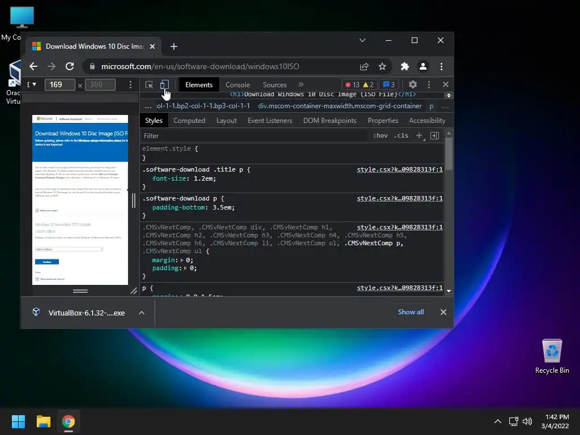
Task: Open the tab search dropdown chevron
Action: click(362, 40)
